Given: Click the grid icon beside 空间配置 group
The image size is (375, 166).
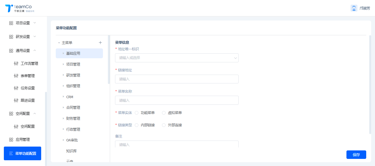Looking at the screenshot, I should point(11,113).
